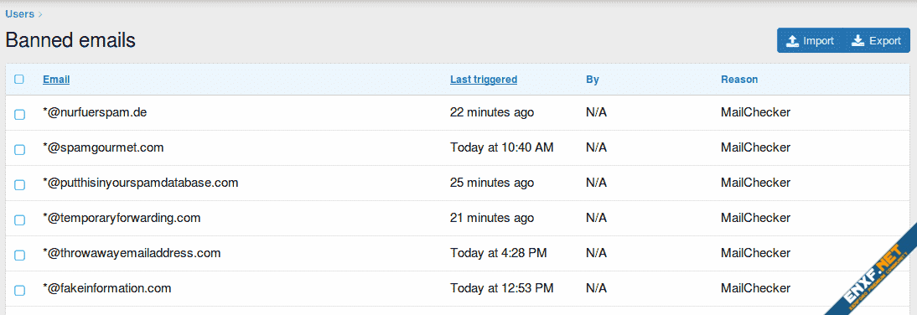Screen dimensions: 917x315
Task: Click the Export download icon
Action: click(857, 41)
